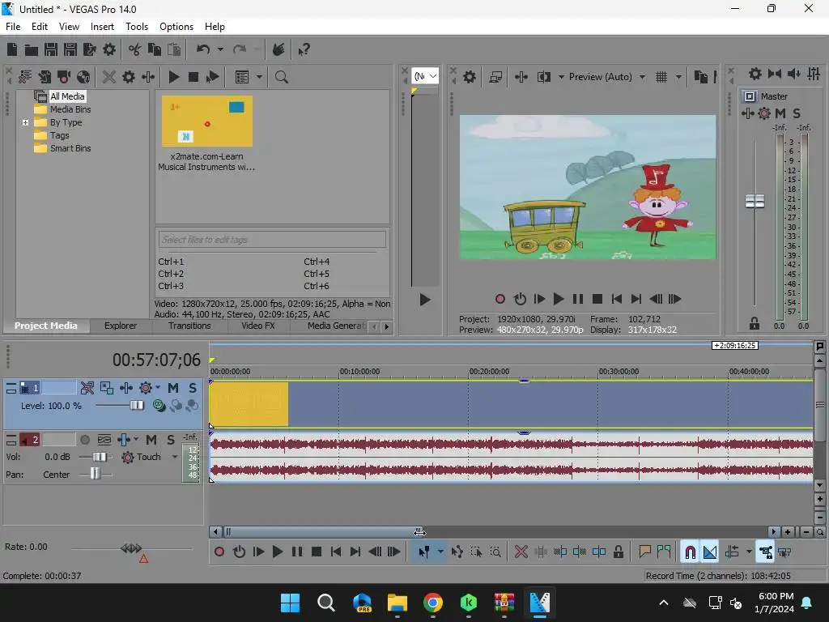The width and height of the screenshot is (829, 622).
Task: Click Record button in timeline transport
Action: (x=219, y=552)
